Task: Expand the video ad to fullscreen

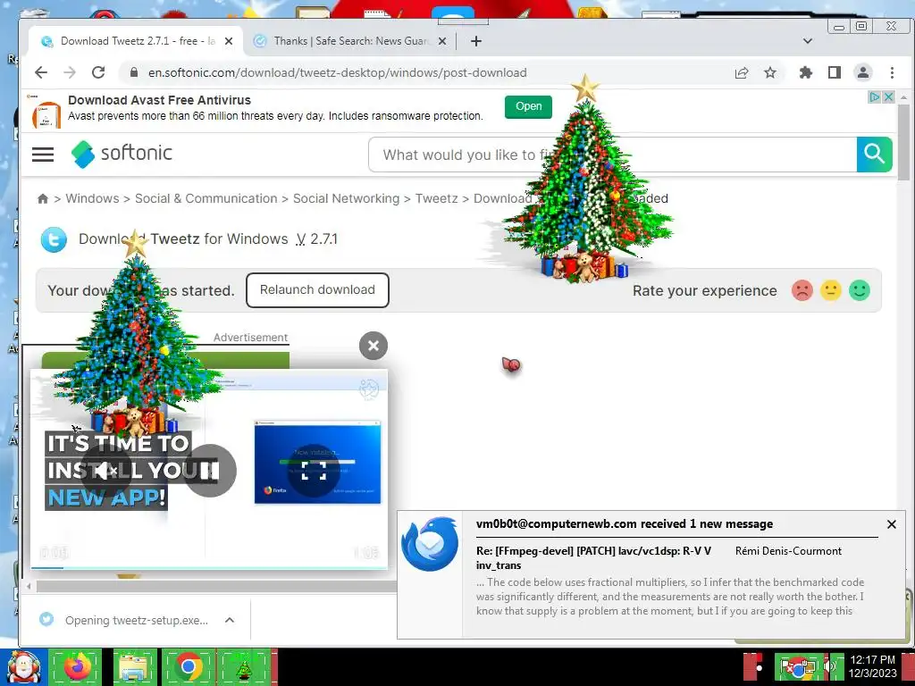Action: coord(314,470)
